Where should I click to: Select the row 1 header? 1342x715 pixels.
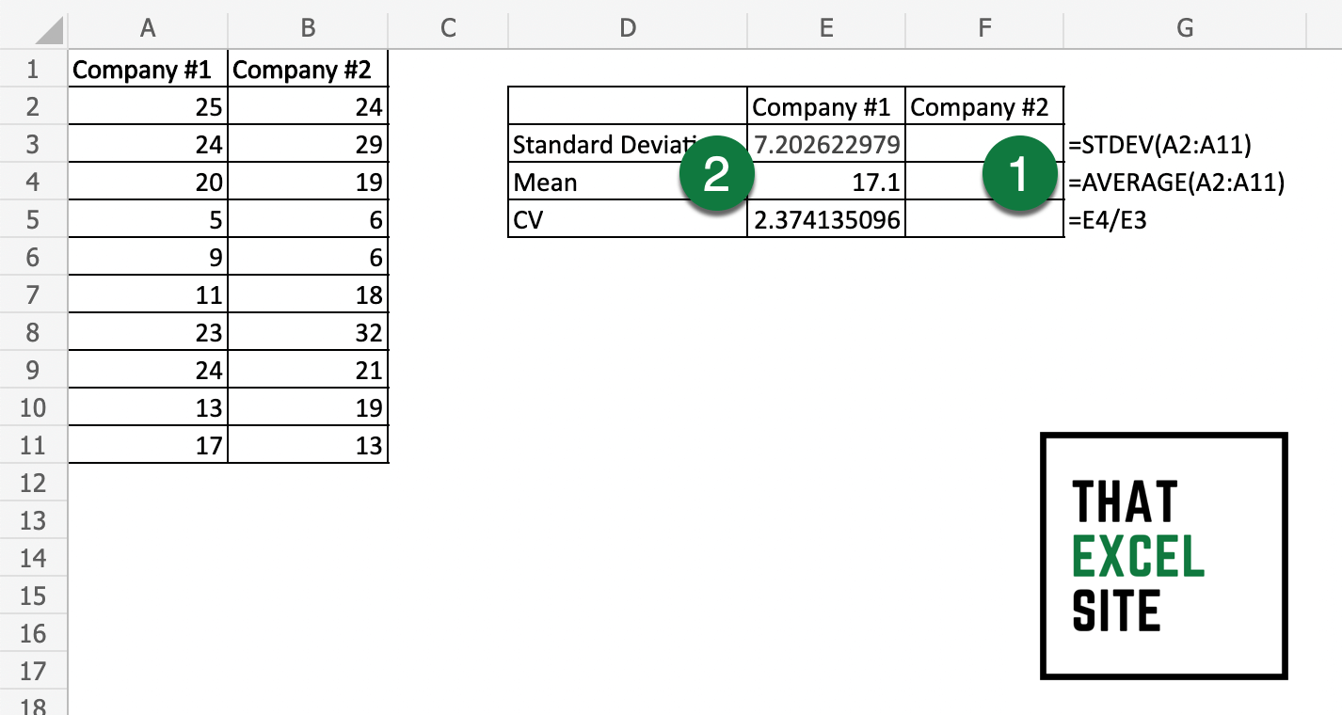(33, 69)
